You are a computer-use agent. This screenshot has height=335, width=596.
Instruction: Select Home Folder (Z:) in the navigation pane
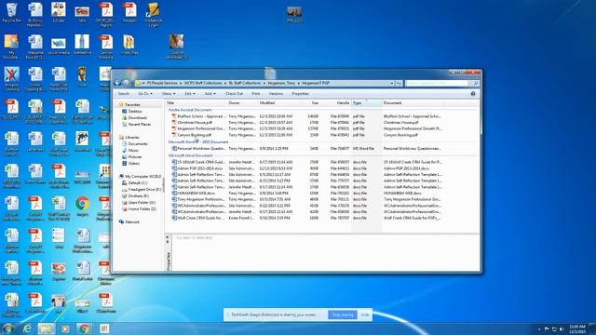(142, 208)
